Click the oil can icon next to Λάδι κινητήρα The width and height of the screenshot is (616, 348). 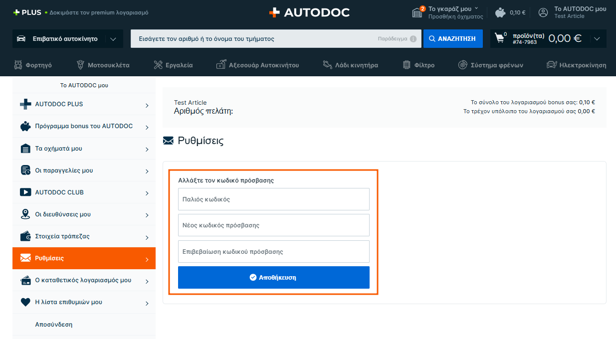click(327, 65)
